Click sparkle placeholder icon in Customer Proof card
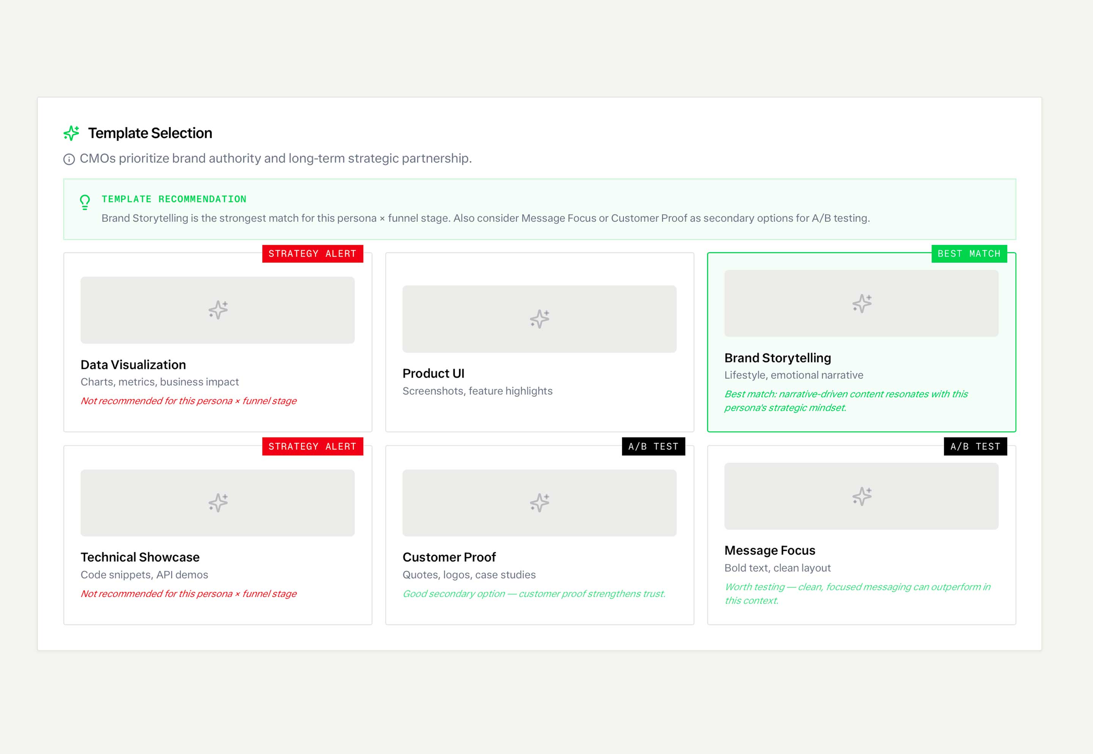1093x754 pixels. point(540,503)
